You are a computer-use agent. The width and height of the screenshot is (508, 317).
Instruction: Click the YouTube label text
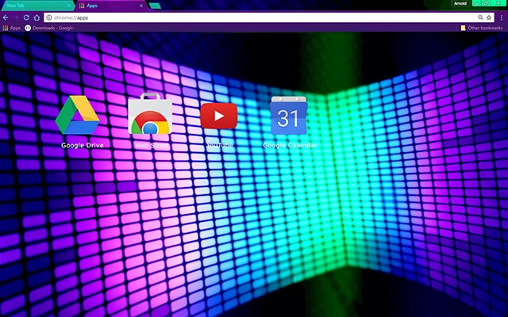pyautogui.click(x=220, y=145)
